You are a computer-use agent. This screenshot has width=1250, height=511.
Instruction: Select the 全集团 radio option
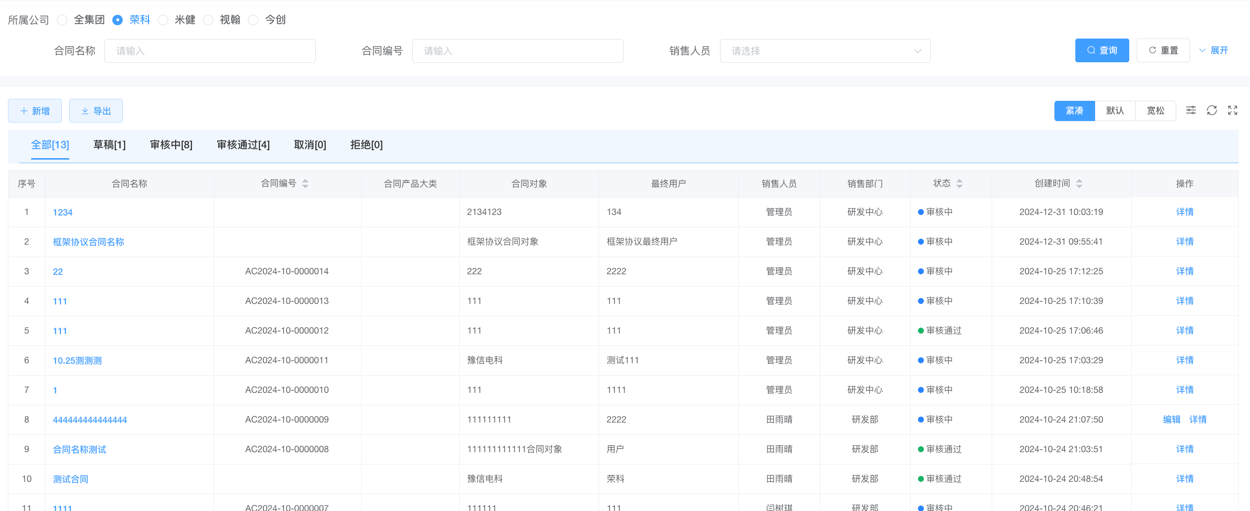62,20
